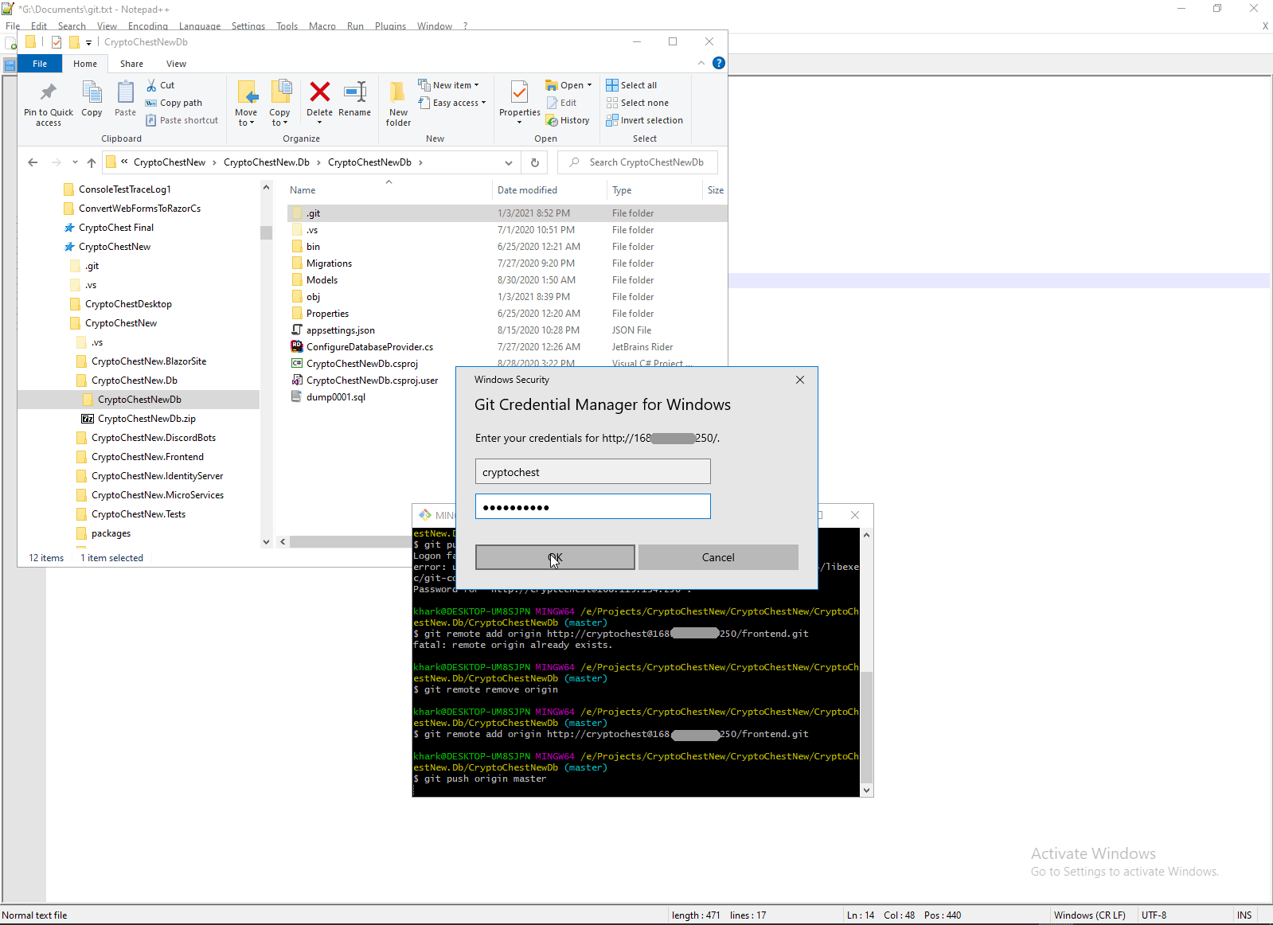
Task: Click the refresh icon beside address bar
Action: point(535,162)
